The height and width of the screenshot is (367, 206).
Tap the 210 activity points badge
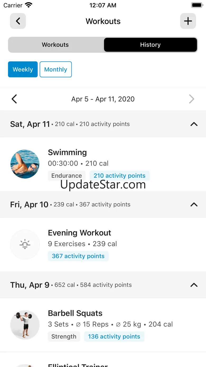click(x=119, y=176)
